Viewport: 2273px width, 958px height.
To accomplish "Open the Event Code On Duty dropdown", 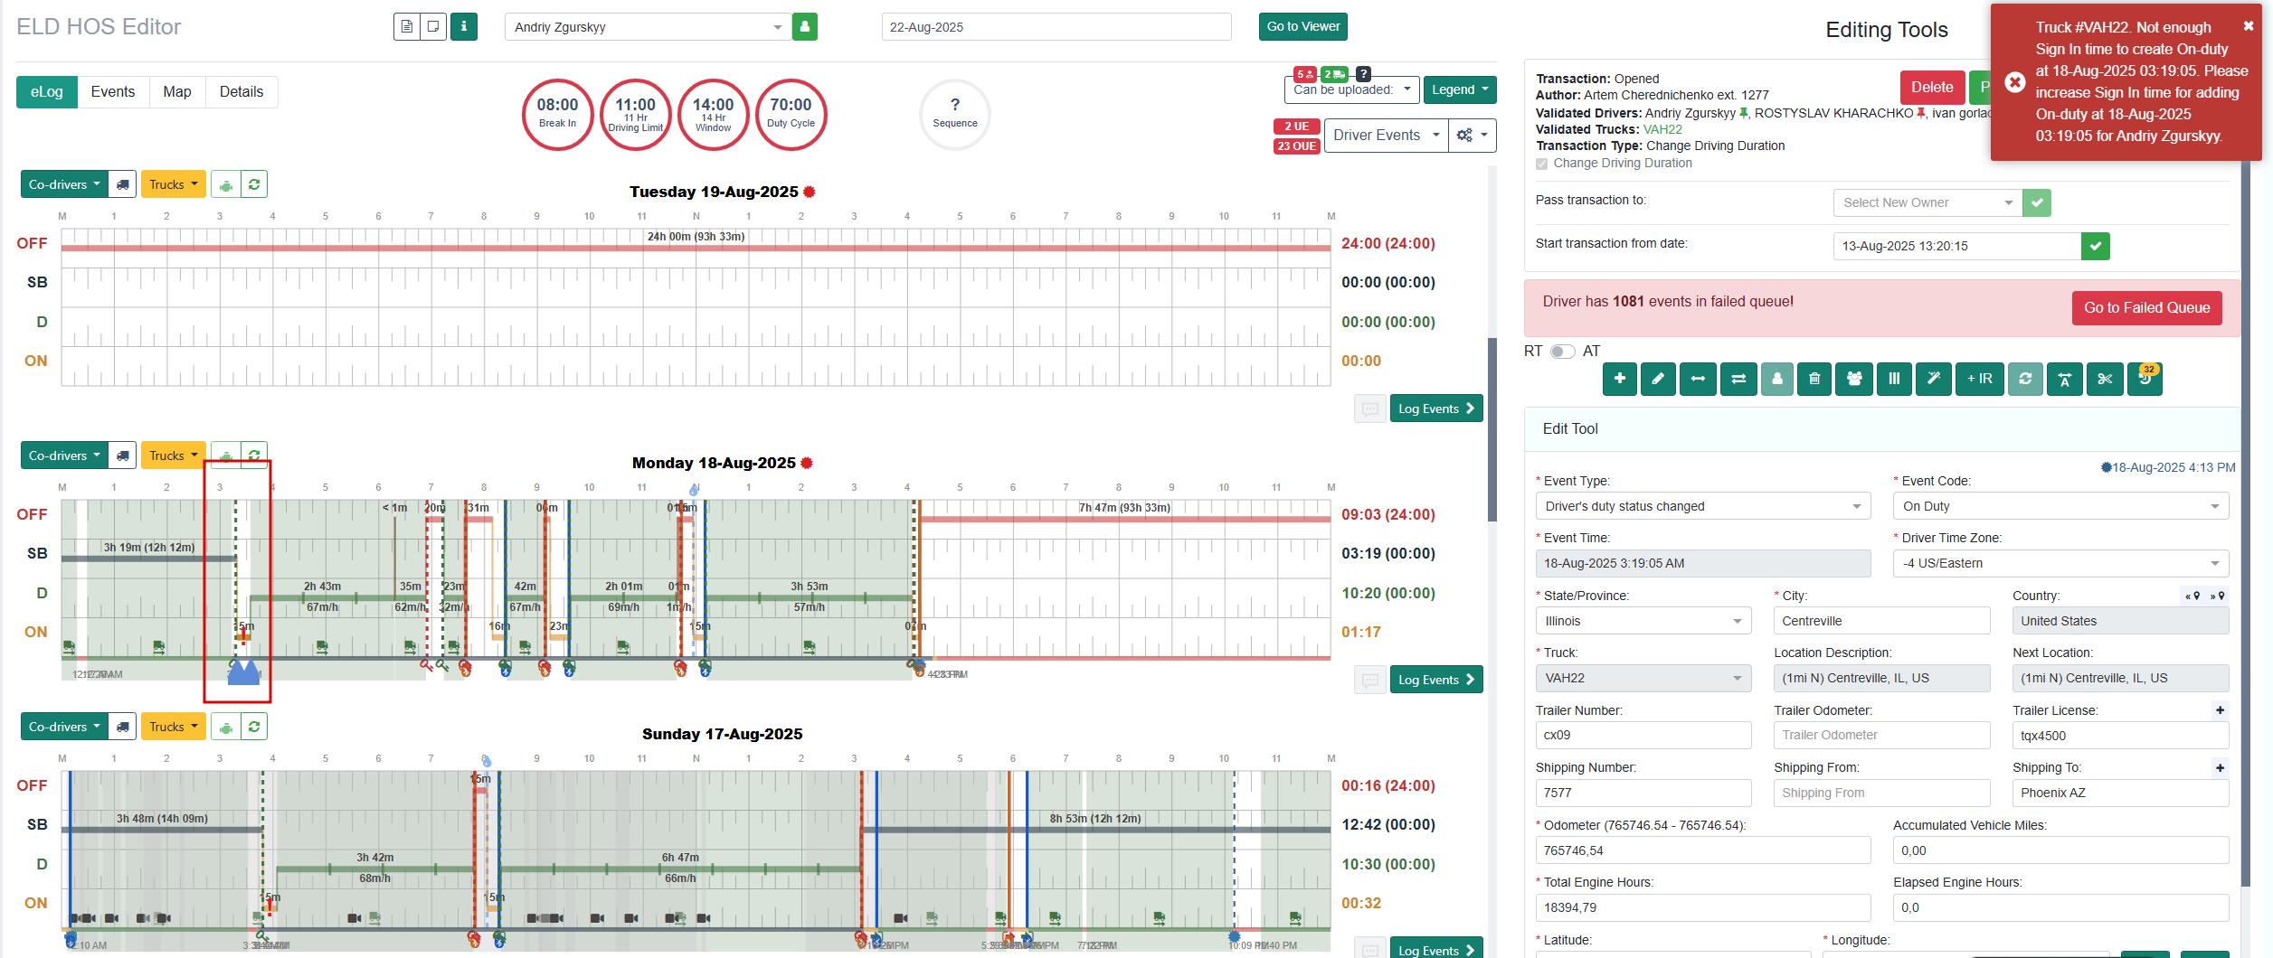I will (x=2060, y=506).
